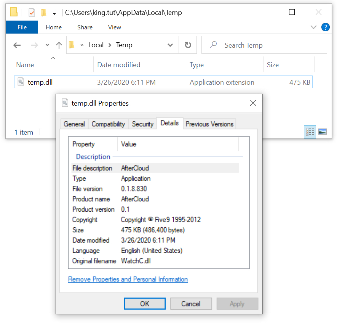Minimize the Explorer window

(x=266, y=12)
